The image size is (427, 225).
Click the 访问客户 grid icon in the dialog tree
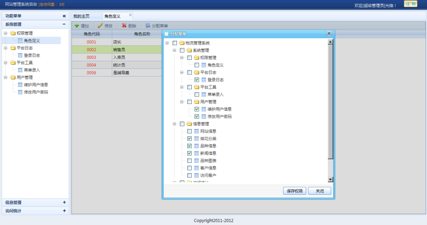pyautogui.click(x=196, y=176)
